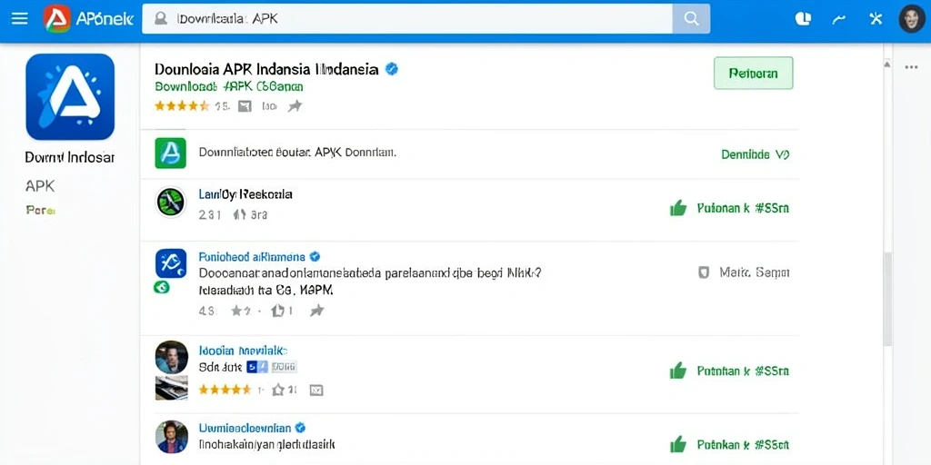Click the Pere label in left sidebar
Viewport: 931px width, 465px height.
(40, 210)
